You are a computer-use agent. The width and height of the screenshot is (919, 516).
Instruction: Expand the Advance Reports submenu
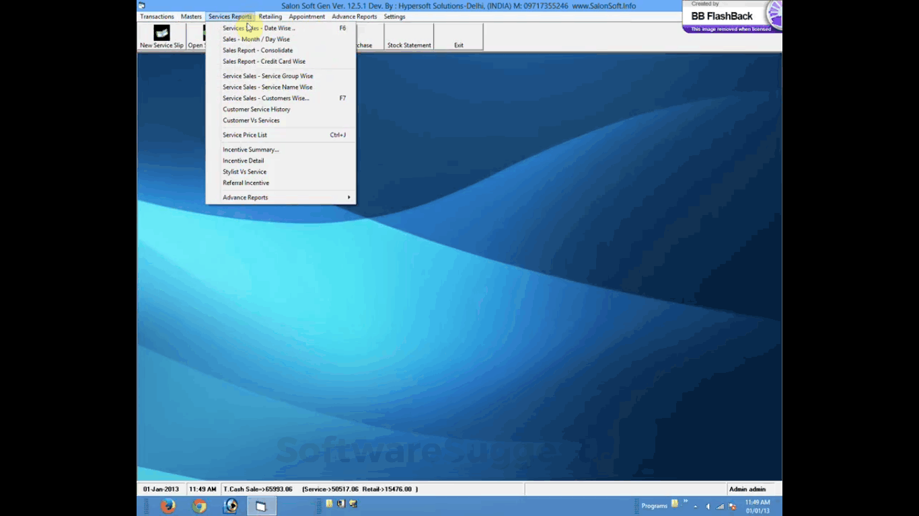(x=281, y=198)
